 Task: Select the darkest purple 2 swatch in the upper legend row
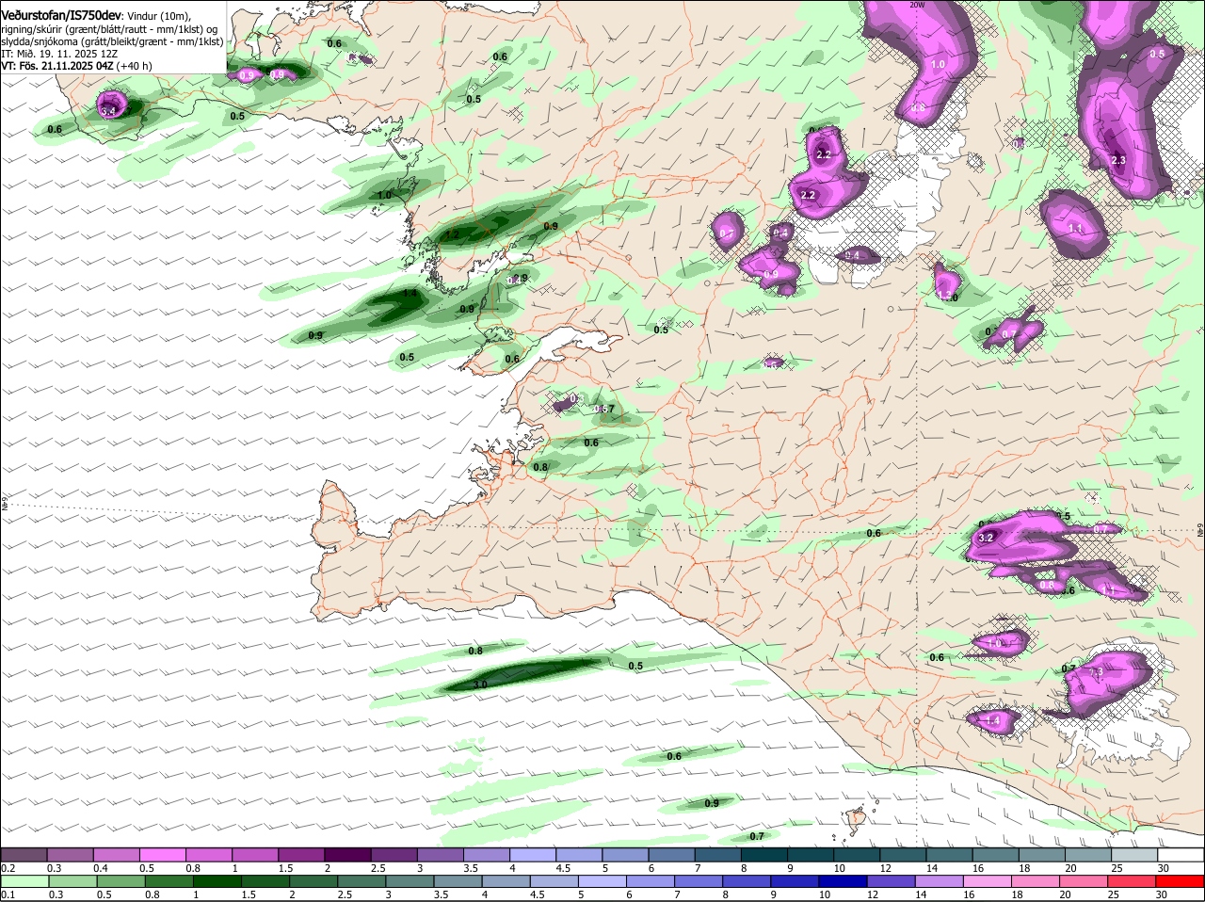click(346, 855)
